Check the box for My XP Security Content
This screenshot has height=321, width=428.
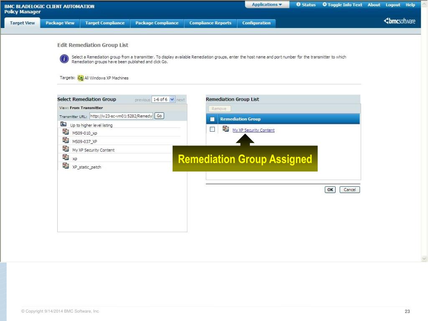pyautogui.click(x=212, y=130)
